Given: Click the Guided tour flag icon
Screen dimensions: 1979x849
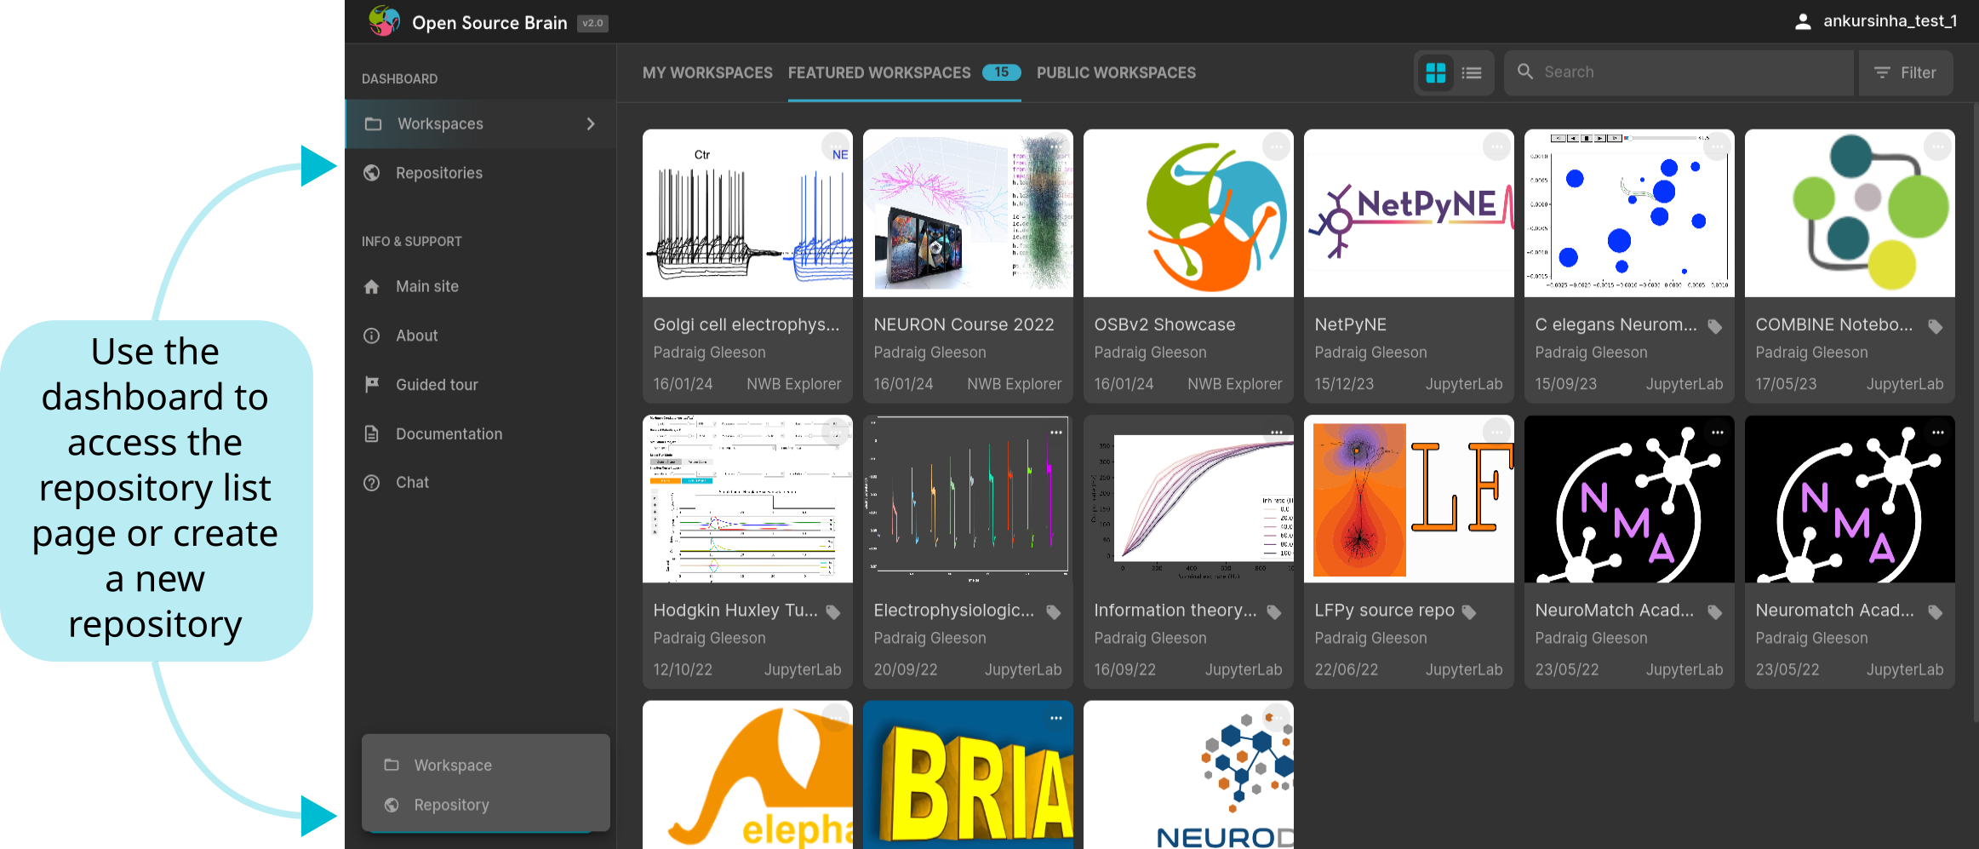Looking at the screenshot, I should tap(372, 385).
